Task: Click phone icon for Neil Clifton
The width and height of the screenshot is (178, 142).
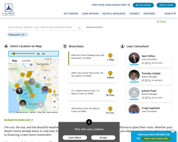Action: coord(149,63)
